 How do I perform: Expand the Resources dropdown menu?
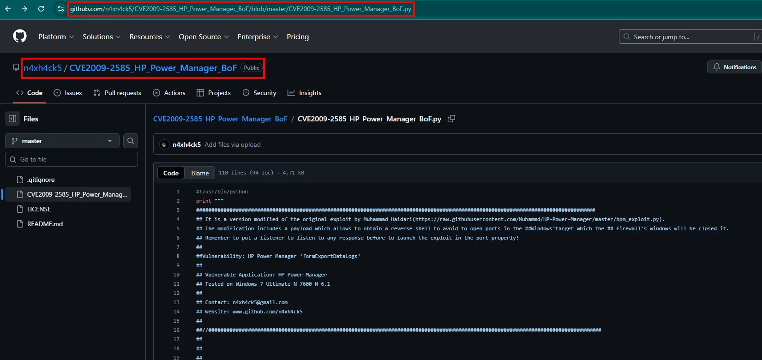tap(150, 37)
